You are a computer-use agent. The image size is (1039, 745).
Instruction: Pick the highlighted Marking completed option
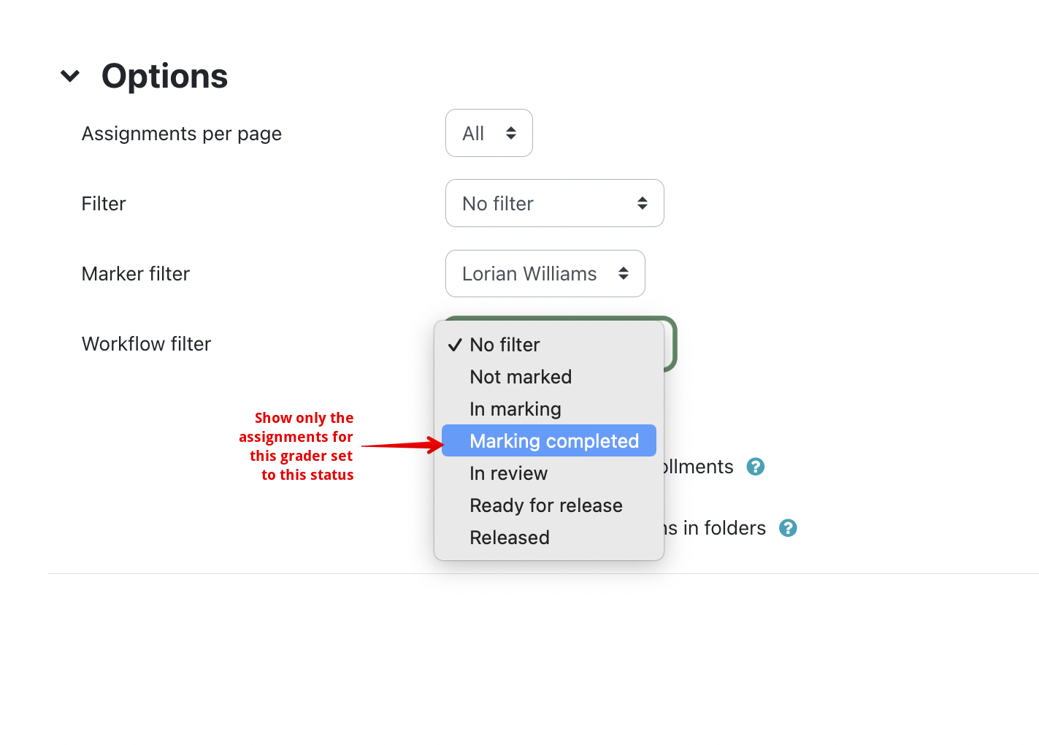coord(553,441)
